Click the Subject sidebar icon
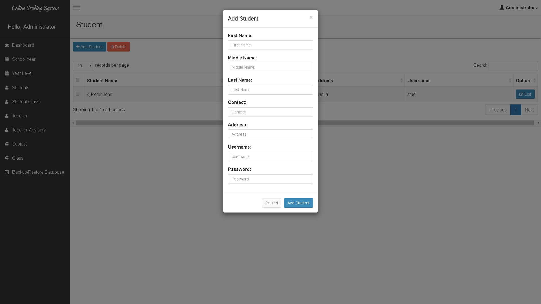Image resolution: width=541 pixels, height=304 pixels. click(7, 144)
